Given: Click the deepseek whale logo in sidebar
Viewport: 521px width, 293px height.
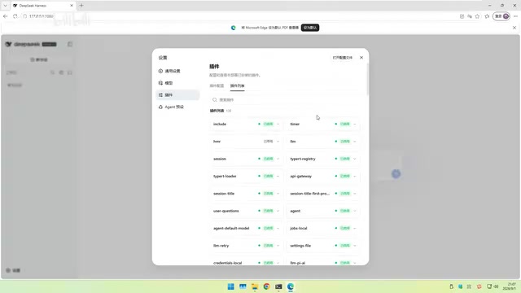Looking at the screenshot, I should click(x=9, y=44).
